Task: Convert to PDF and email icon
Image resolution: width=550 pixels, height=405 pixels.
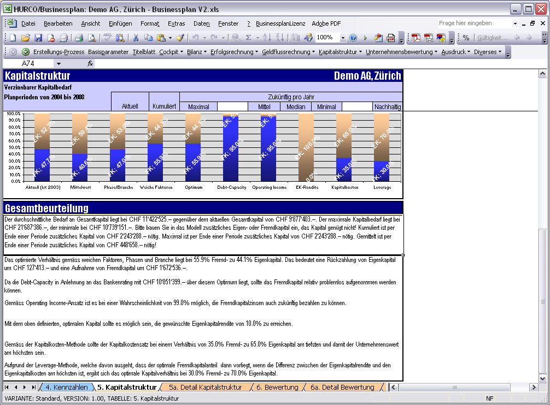Action: [x=429, y=38]
